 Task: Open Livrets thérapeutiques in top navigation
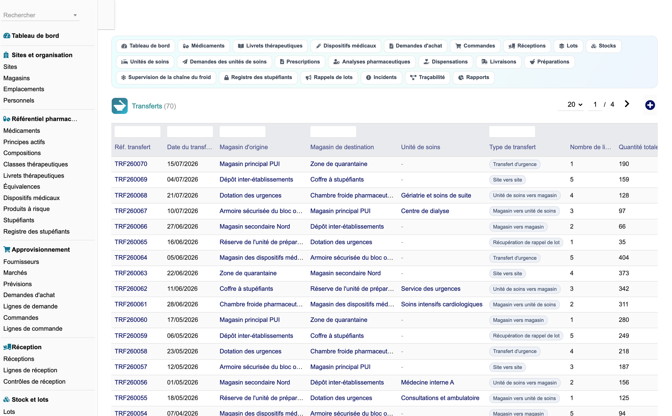click(270, 46)
